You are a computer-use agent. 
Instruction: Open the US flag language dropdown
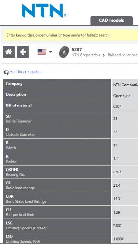[46, 52]
